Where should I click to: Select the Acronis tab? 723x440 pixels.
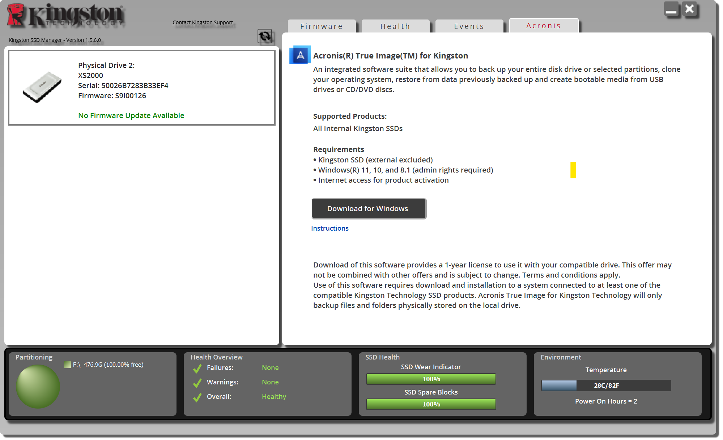point(543,26)
